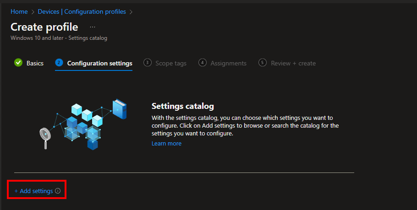This screenshot has width=417, height=210.
Task: Open Devices | Configuration profiles breadcrumb
Action: pos(82,12)
